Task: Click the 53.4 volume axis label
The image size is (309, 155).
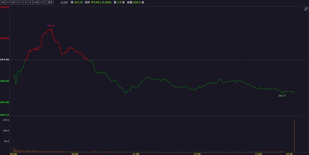Action: click(x=6, y=141)
